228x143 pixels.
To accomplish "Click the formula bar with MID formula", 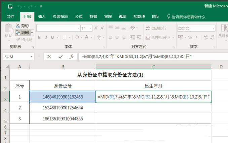I will 153,57.
